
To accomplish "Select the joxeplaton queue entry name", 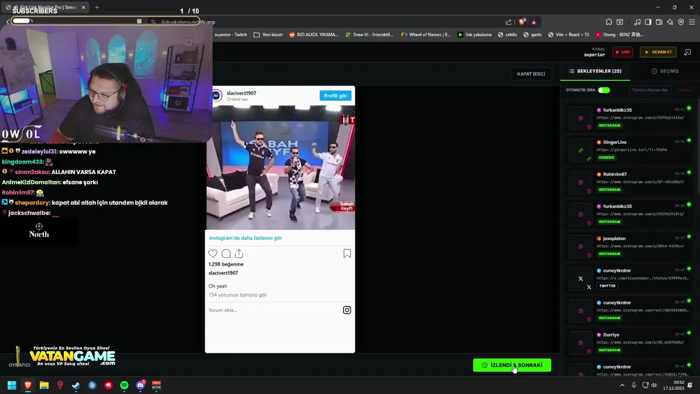I will click(x=614, y=239).
